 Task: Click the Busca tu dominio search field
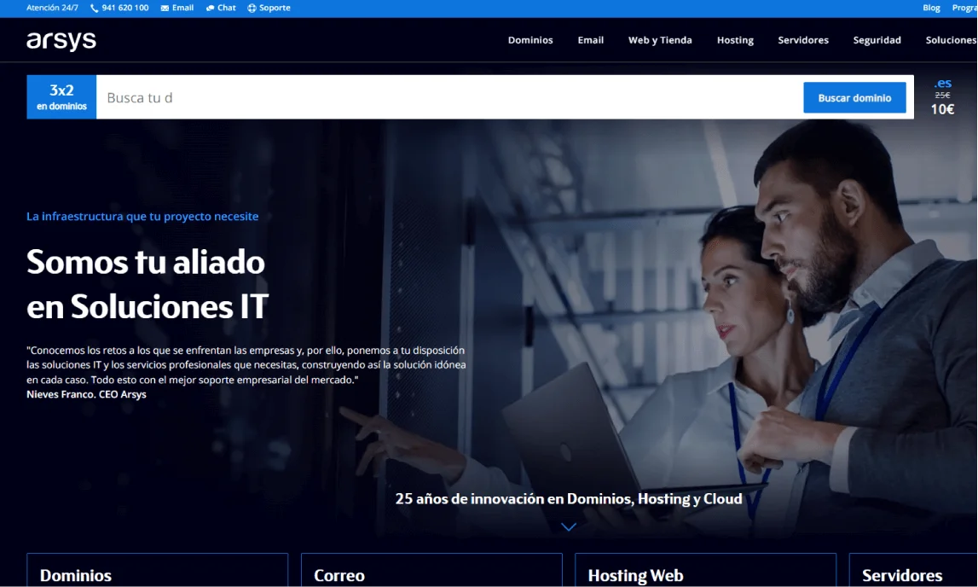(449, 97)
